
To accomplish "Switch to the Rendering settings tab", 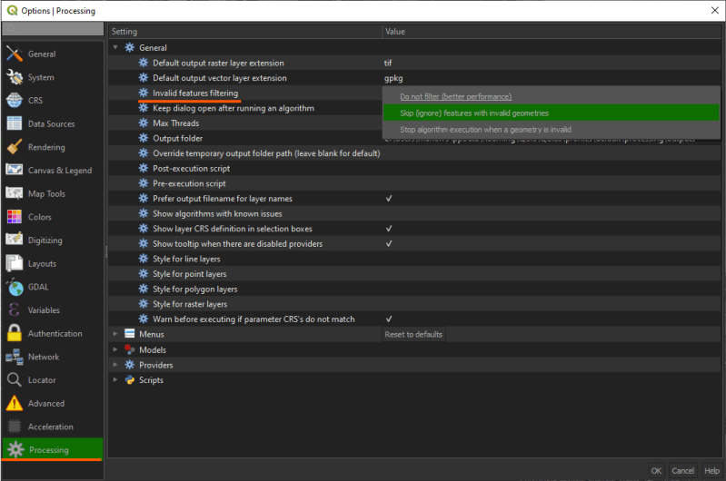I will [x=53, y=147].
